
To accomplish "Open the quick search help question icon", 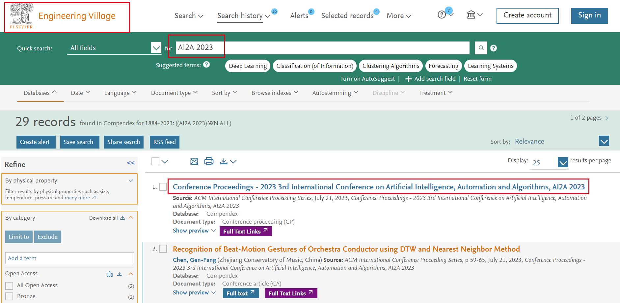I will pyautogui.click(x=493, y=48).
